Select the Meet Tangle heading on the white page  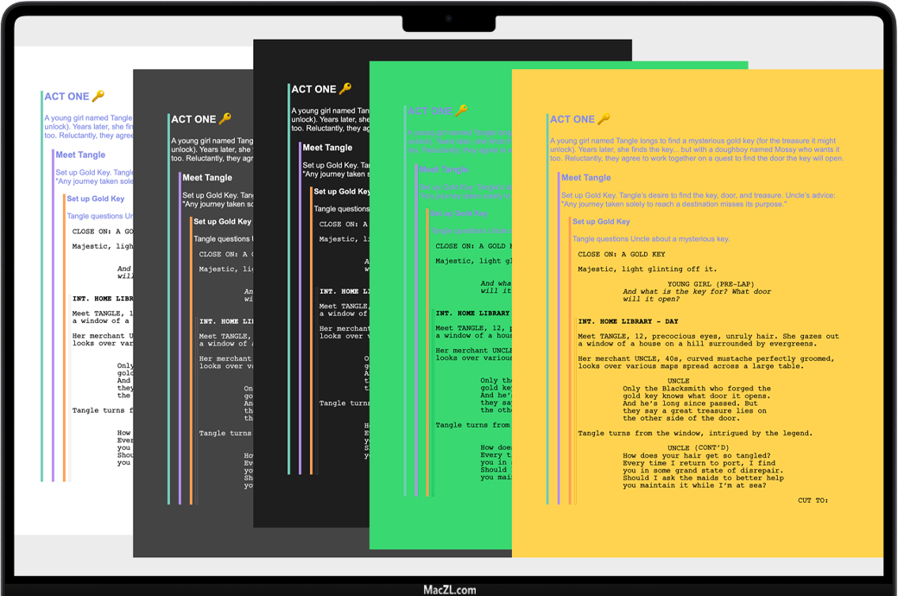[80, 155]
